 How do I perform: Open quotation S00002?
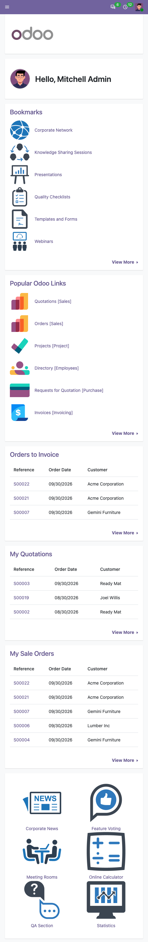click(22, 612)
